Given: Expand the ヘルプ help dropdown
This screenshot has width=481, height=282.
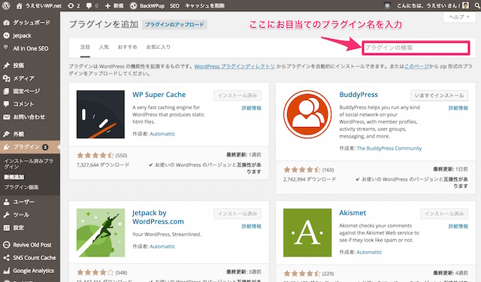Looking at the screenshot, I should [459, 17].
